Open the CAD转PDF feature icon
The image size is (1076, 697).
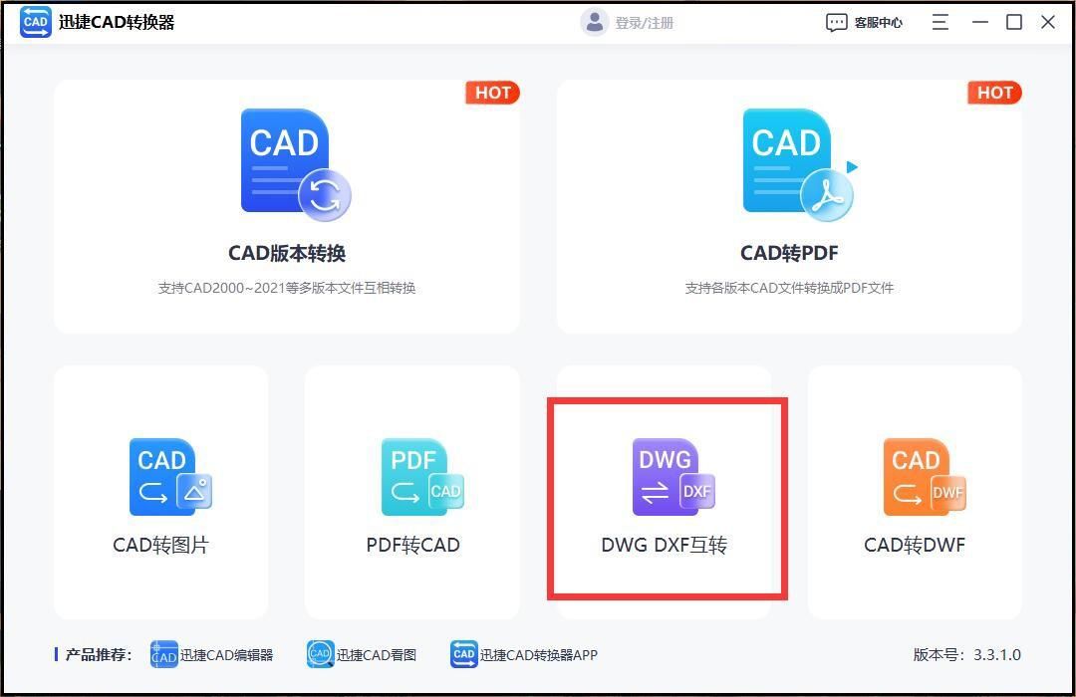[792, 162]
